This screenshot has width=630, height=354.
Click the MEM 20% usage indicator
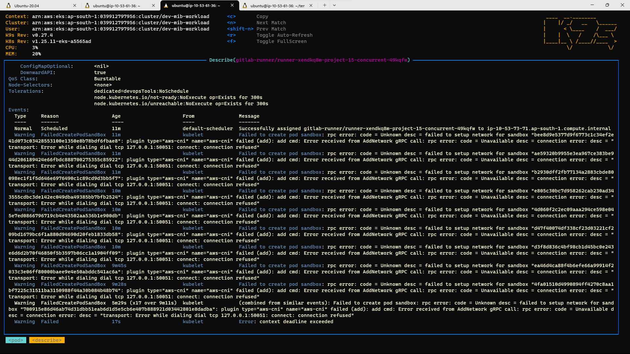[23, 54]
